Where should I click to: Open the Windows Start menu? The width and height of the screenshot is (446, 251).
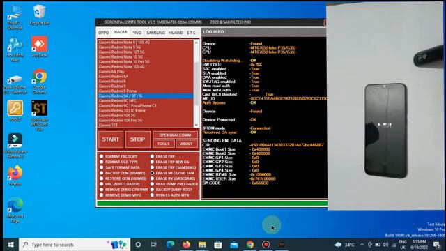pyautogui.click(x=11, y=245)
